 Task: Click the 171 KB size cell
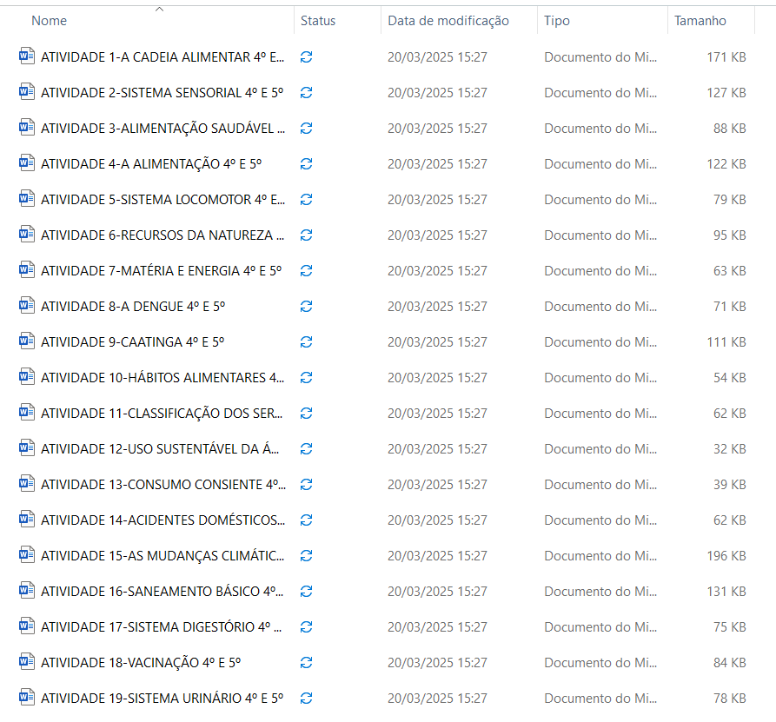click(726, 57)
